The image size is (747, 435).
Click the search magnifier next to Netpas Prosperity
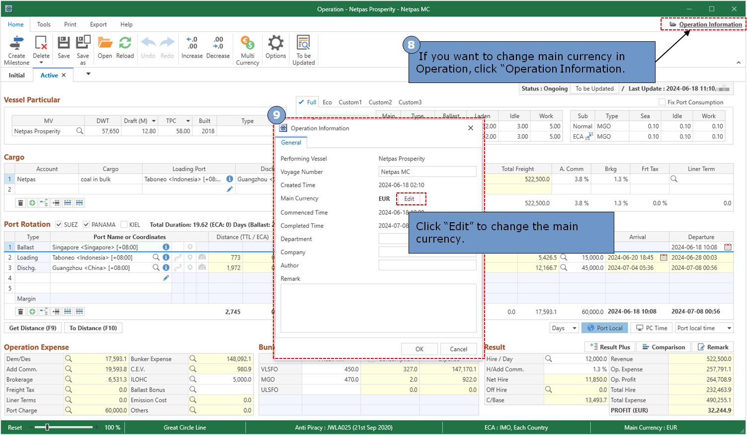click(80, 131)
